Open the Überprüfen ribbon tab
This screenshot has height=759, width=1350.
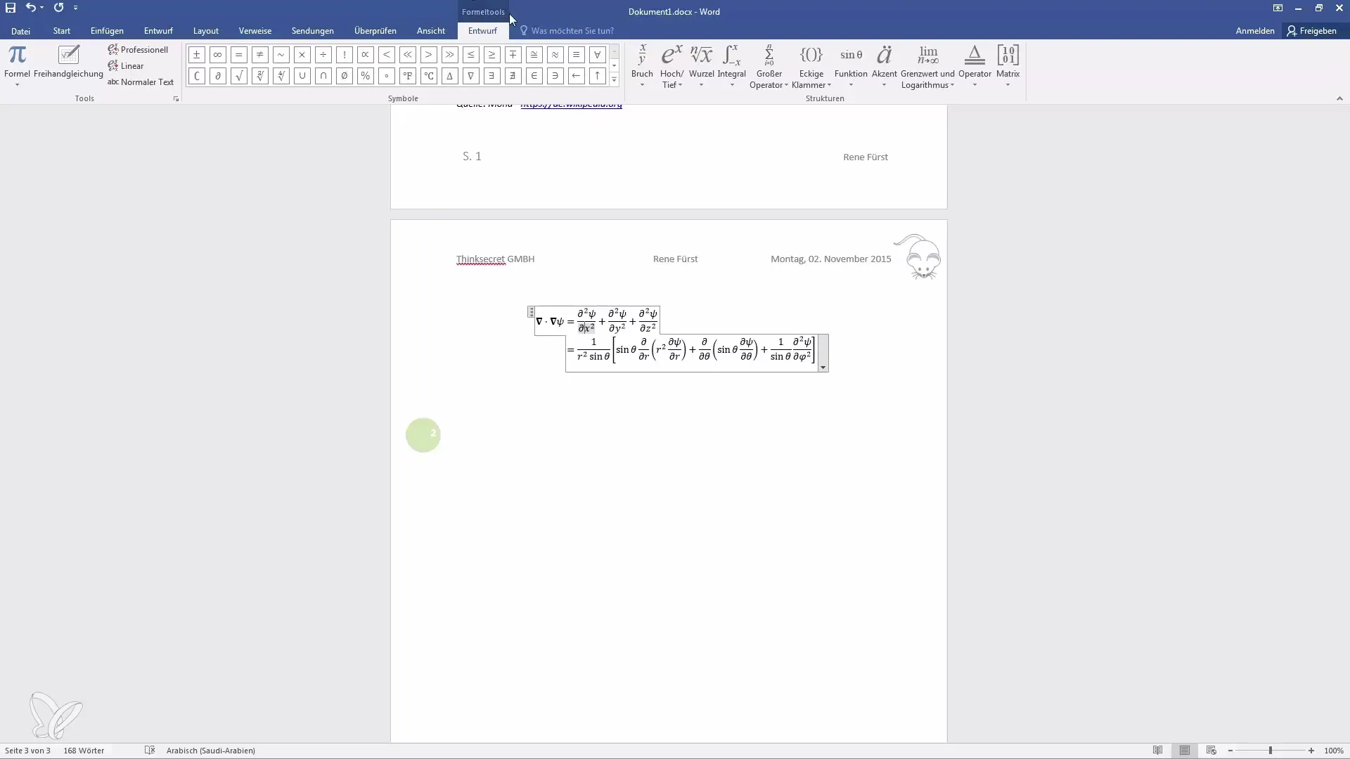[375, 31]
